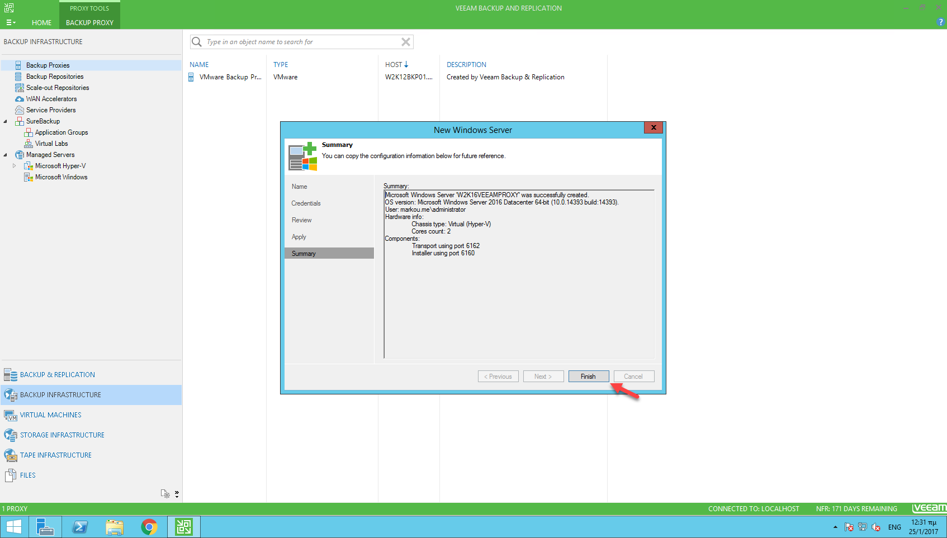Launch PowerShell from the taskbar

pyautogui.click(x=80, y=527)
